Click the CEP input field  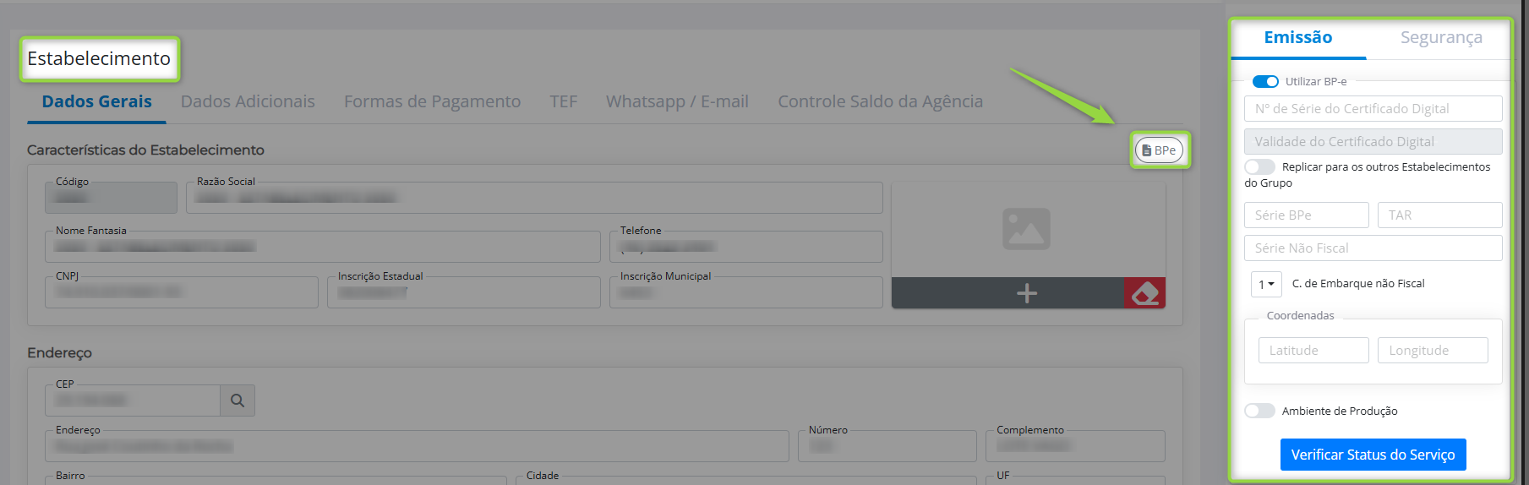(133, 401)
